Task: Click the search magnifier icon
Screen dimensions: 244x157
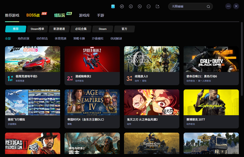Action: pos(208,6)
